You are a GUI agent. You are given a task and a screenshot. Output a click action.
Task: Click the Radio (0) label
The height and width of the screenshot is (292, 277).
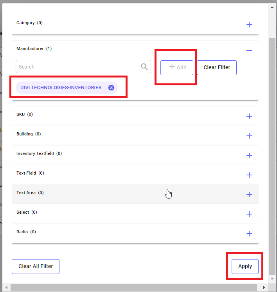pos(26,232)
